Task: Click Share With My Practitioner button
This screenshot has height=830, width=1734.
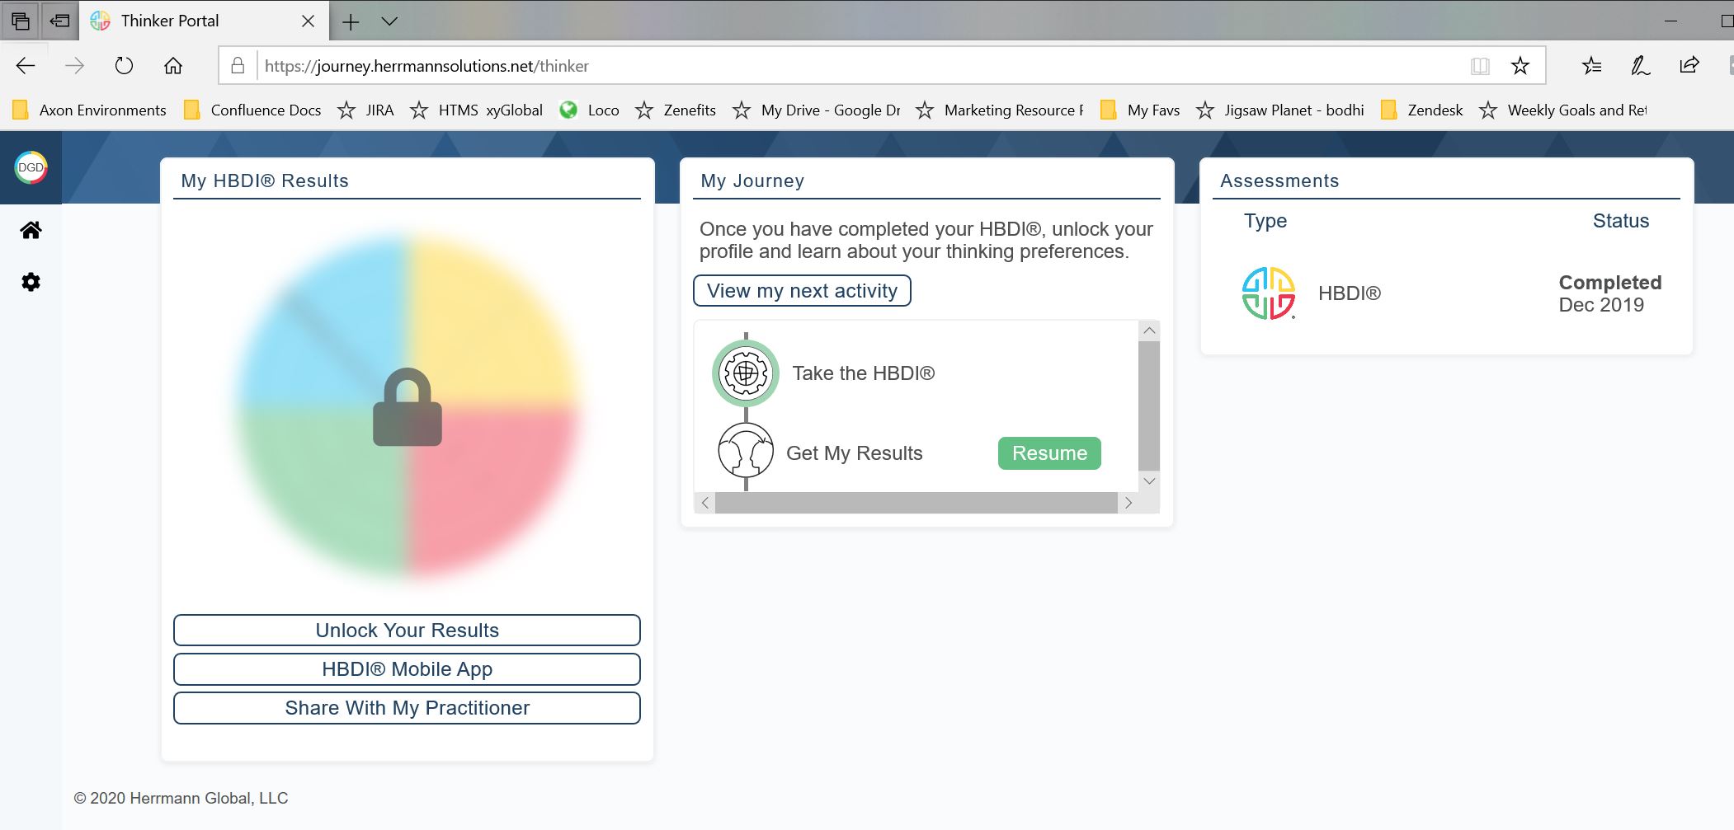Action: tap(407, 708)
